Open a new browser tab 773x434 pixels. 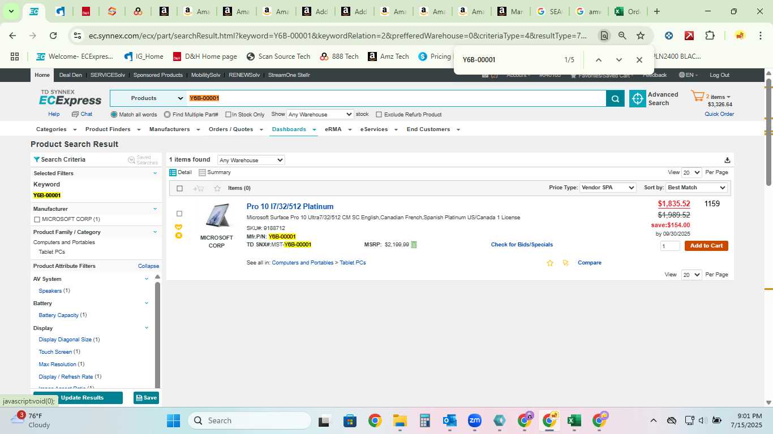[x=656, y=11]
